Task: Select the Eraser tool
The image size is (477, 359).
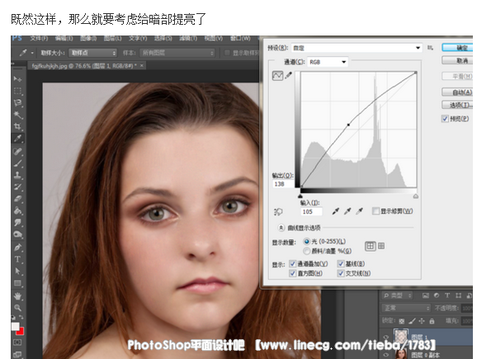Action: point(17,199)
